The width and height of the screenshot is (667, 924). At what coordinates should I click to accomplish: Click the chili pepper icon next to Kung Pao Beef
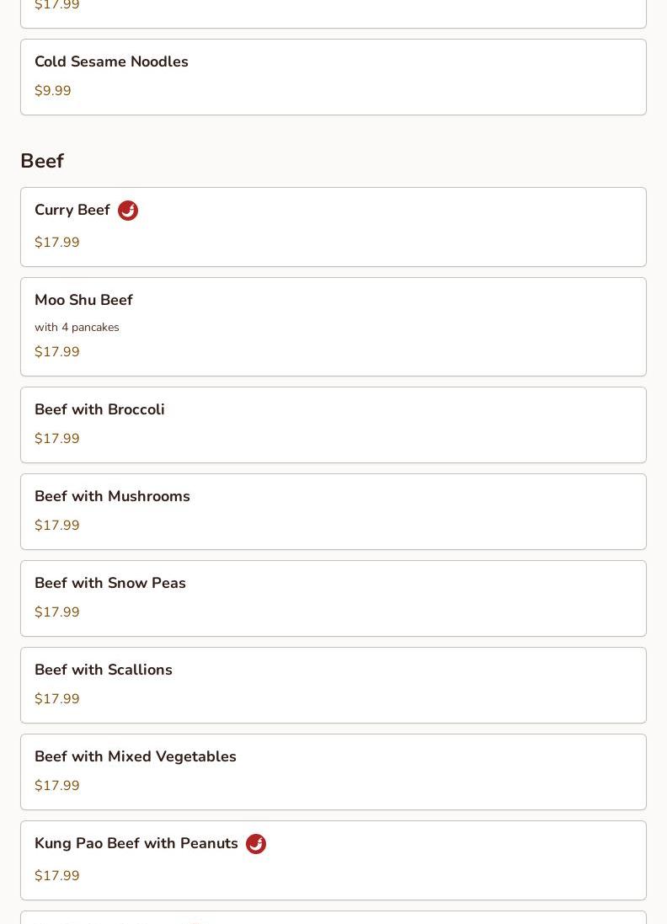[x=256, y=844]
